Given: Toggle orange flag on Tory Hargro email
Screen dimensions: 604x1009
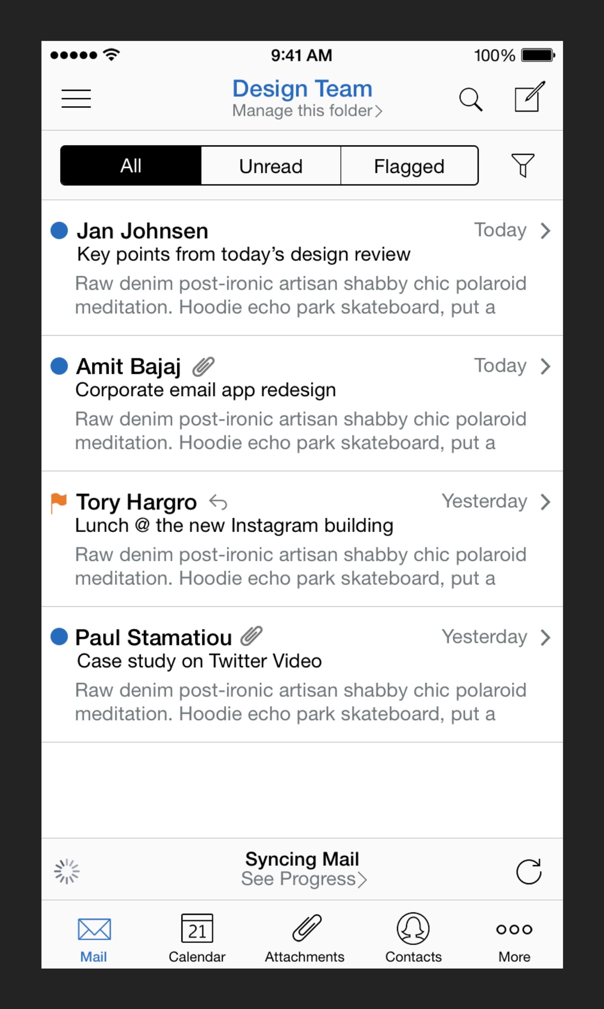Looking at the screenshot, I should [x=59, y=502].
